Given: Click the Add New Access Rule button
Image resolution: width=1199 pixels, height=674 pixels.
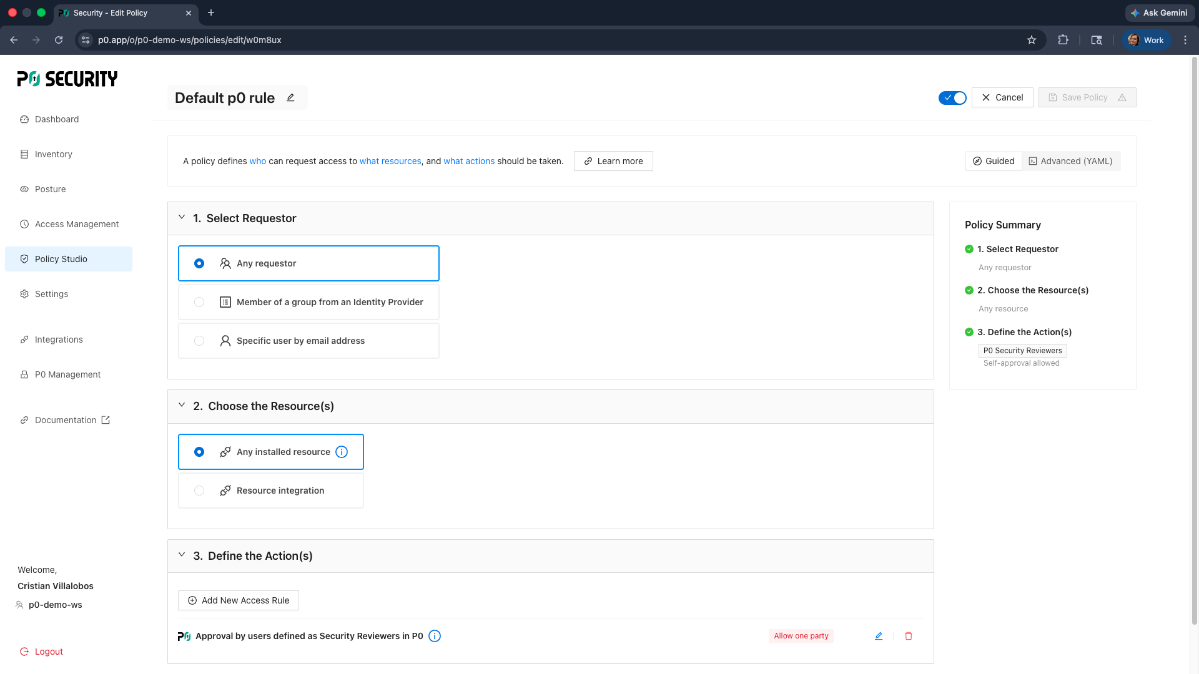Looking at the screenshot, I should 238,600.
